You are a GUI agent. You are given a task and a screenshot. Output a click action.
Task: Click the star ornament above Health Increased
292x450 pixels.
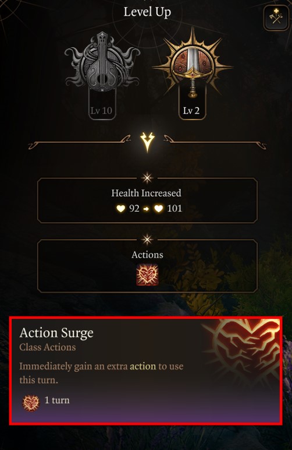coord(147,178)
